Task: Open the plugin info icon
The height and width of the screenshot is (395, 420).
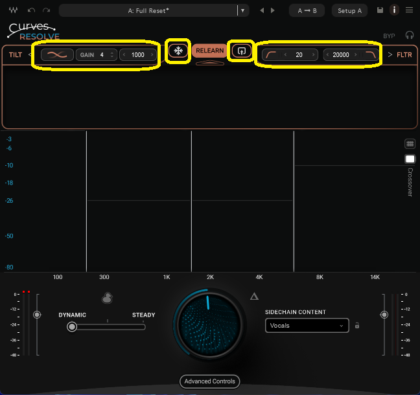Action: coord(393,11)
